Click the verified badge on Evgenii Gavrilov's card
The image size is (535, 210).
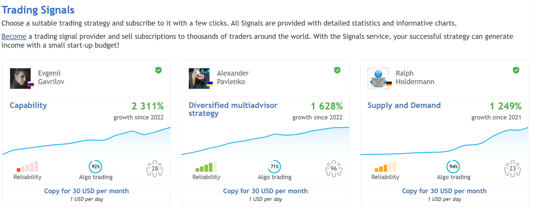point(158,70)
